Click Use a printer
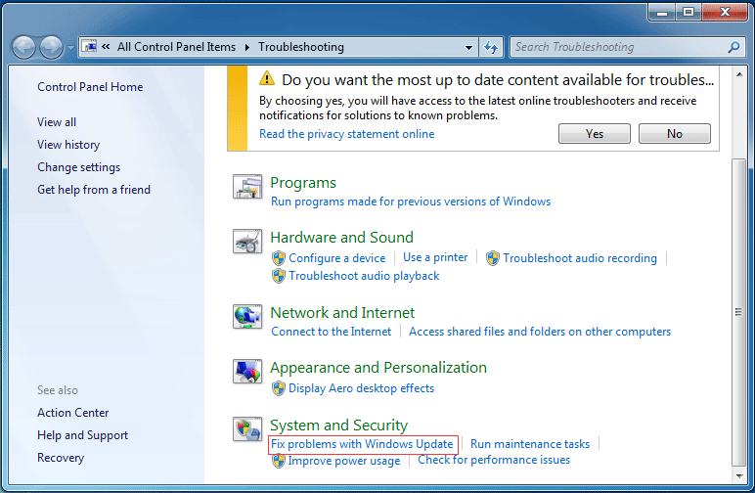This screenshot has width=755, height=493. click(435, 257)
